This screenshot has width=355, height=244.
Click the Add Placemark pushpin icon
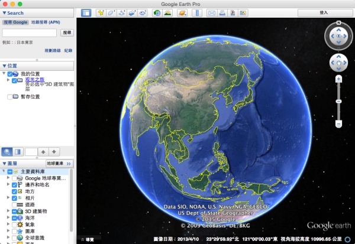click(x=101, y=12)
